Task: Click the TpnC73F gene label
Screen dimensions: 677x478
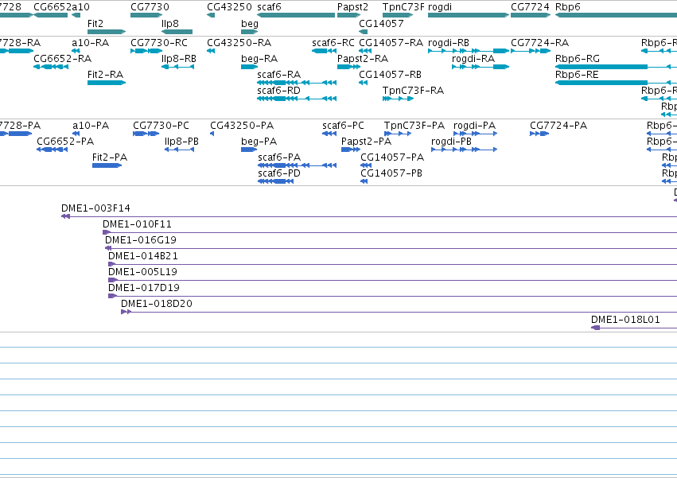Action: [x=403, y=7]
